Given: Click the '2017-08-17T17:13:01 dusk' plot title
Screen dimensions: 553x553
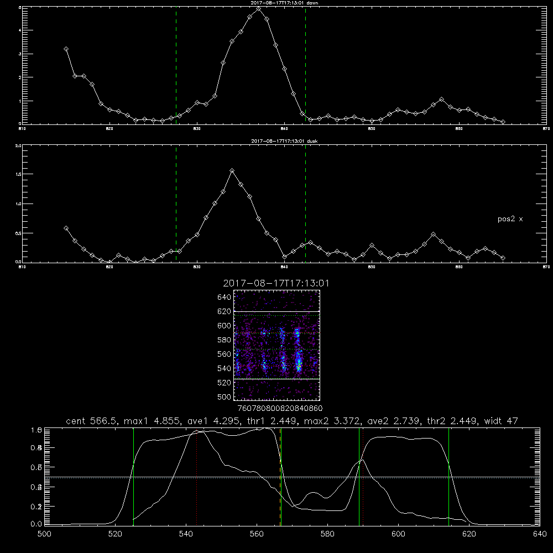Looking at the screenshot, I should tap(284, 140).
